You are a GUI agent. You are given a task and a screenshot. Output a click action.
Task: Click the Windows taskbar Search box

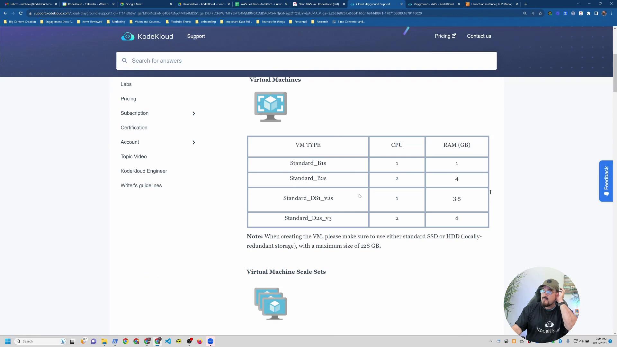[x=41, y=341]
